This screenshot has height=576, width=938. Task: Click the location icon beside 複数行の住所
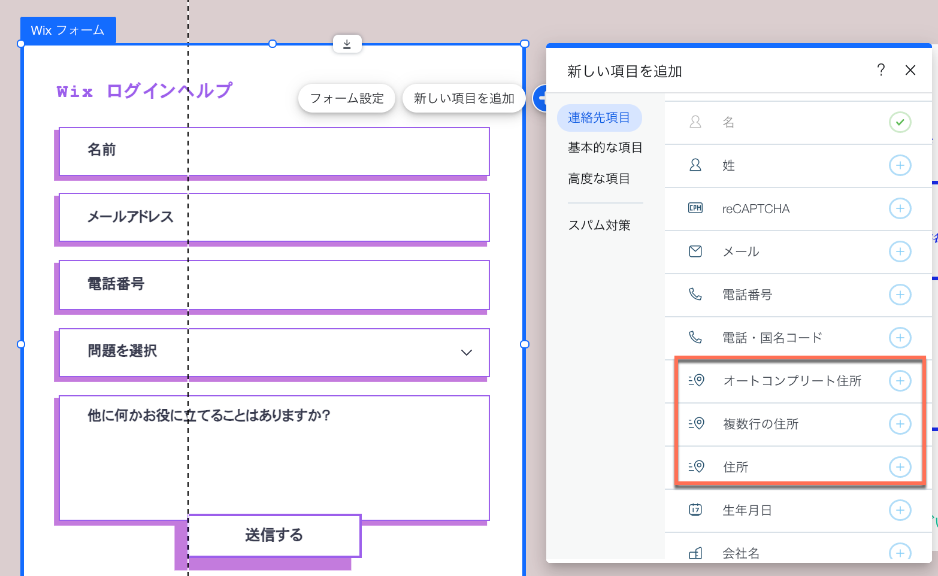pyautogui.click(x=697, y=424)
